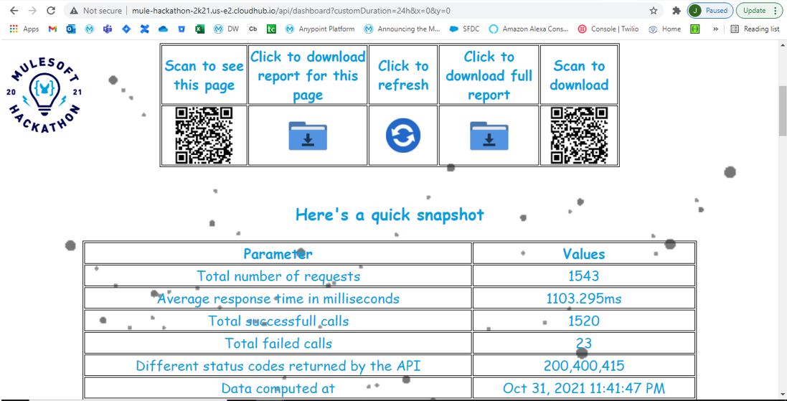
Task: Click the 'Total successfull calls' cell
Action: pyautogui.click(x=278, y=321)
